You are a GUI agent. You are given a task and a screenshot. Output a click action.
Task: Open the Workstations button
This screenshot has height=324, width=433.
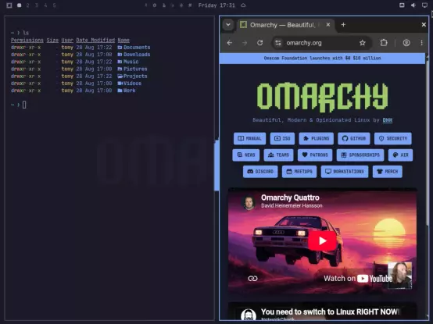[345, 172]
